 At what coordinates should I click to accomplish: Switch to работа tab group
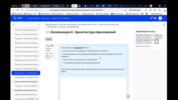(34, 6)
